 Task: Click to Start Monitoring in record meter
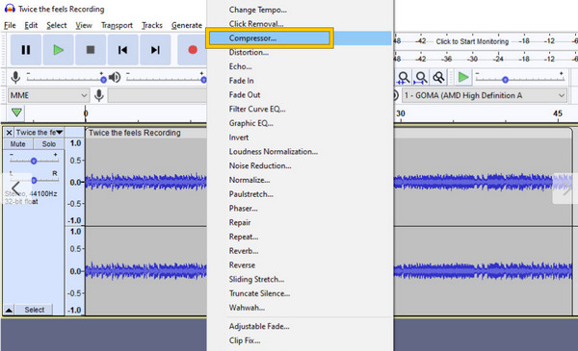tap(472, 41)
